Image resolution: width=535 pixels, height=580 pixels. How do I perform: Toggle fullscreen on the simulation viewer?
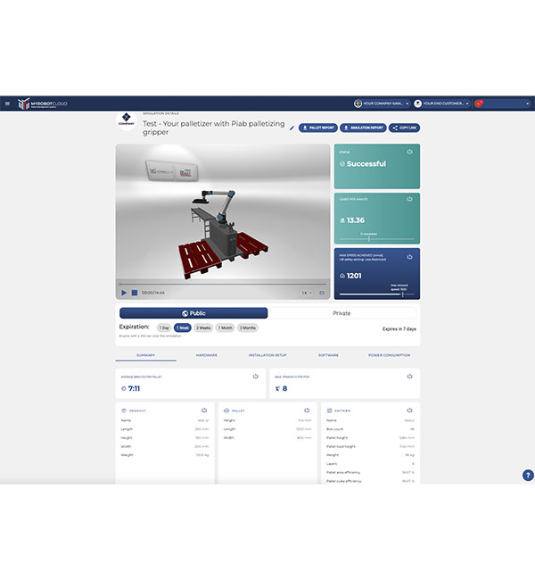click(322, 293)
